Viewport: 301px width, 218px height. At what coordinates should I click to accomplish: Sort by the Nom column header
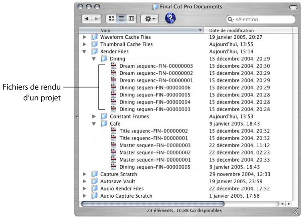tap(141, 30)
